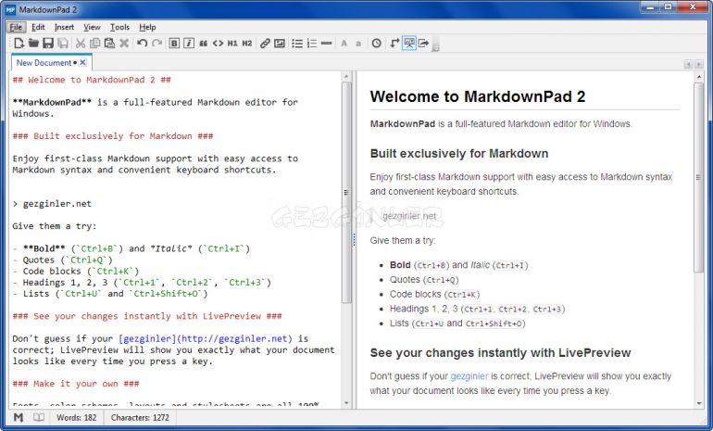Open toolbar overflow options arrow

pos(435,48)
